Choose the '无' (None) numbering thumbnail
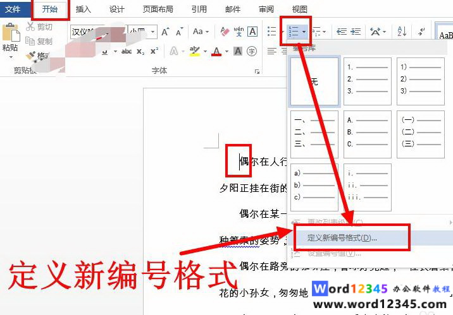Viewport: 453px width, 315px height. [314, 81]
